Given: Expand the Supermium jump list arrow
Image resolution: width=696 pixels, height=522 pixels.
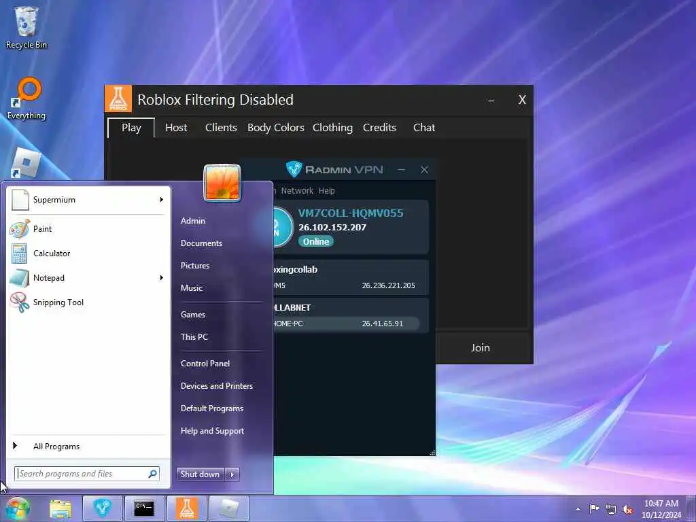Looking at the screenshot, I should click(x=162, y=200).
